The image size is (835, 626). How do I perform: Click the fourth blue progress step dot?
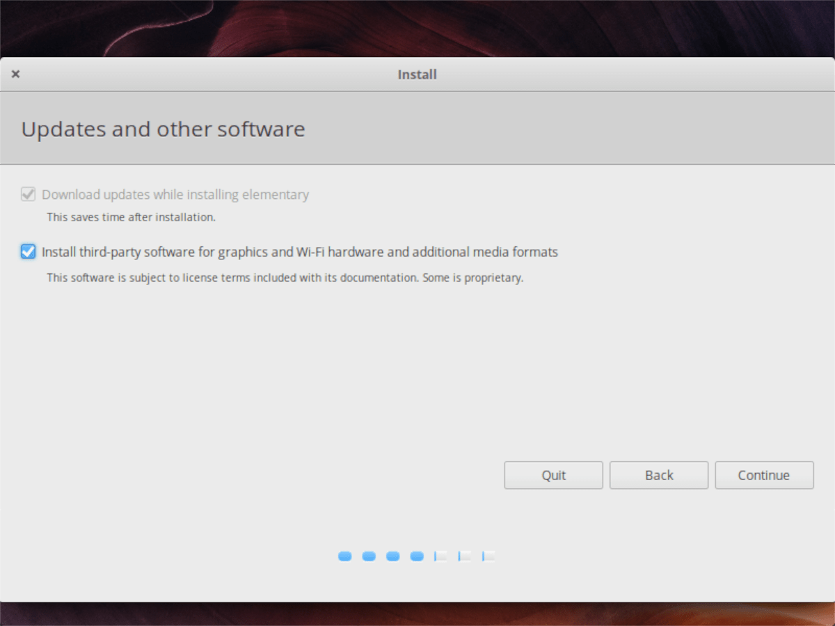coord(417,556)
